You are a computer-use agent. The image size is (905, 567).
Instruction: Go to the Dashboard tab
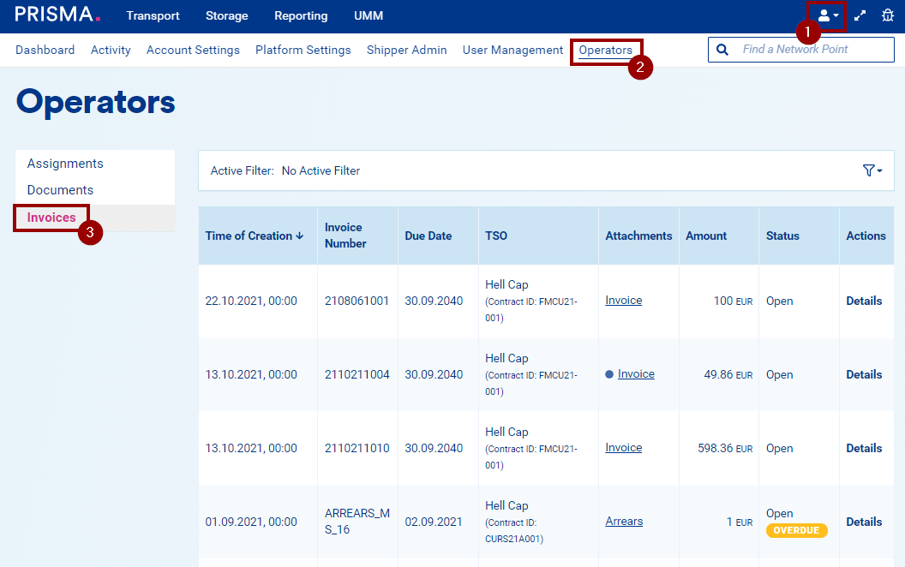pyautogui.click(x=45, y=50)
